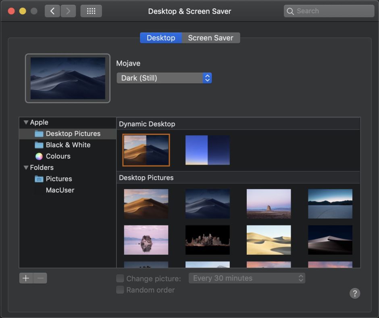Screen dimensions: 379x318
Task: Enable the Change picture checkbox
Action: point(120,278)
